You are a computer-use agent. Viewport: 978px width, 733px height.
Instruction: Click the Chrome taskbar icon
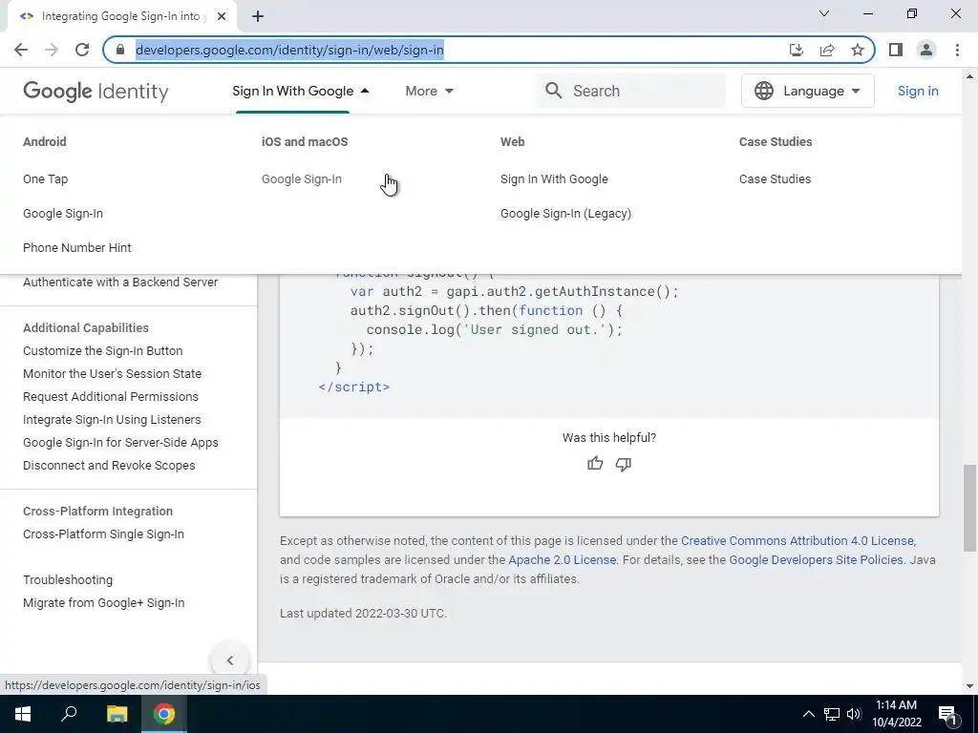(x=164, y=714)
